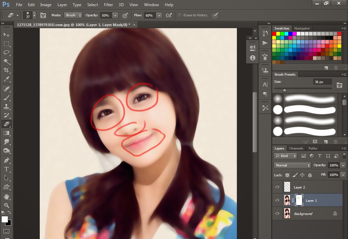Select the Crop tool
The height and width of the screenshot is (239, 348).
[x=6, y=70]
